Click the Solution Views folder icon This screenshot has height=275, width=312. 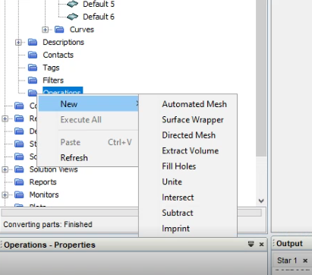pyautogui.click(x=19, y=169)
